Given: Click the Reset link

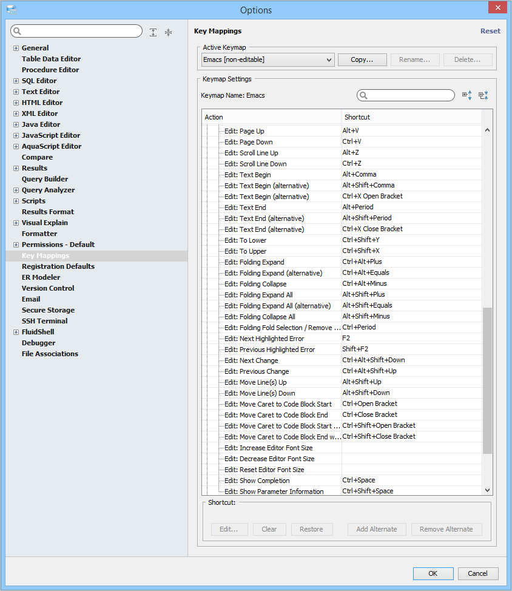Looking at the screenshot, I should [490, 31].
